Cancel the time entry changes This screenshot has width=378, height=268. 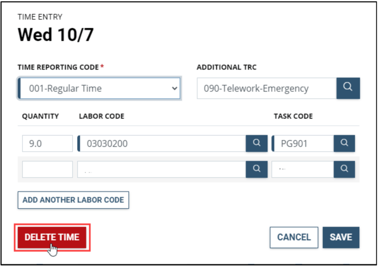293,237
